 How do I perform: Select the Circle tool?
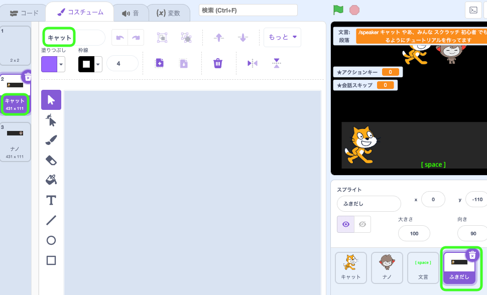point(51,240)
